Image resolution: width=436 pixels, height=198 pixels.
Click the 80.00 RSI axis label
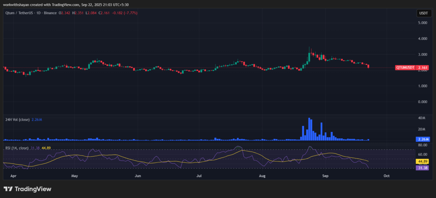[422, 145]
